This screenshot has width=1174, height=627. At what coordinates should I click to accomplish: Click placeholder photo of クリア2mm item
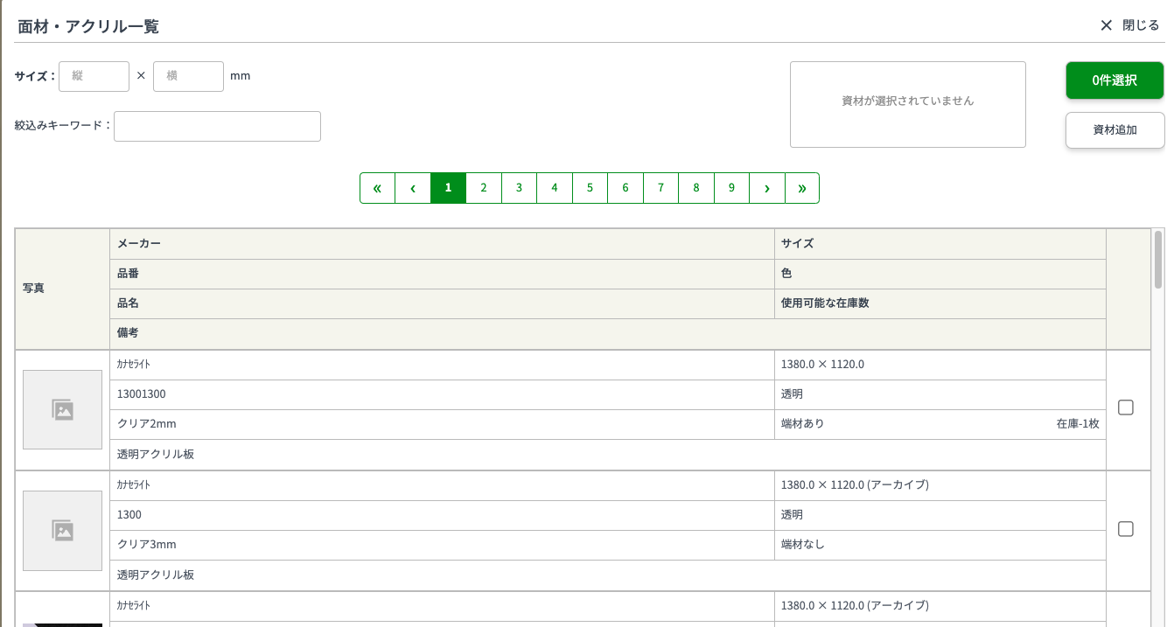pyautogui.click(x=62, y=409)
